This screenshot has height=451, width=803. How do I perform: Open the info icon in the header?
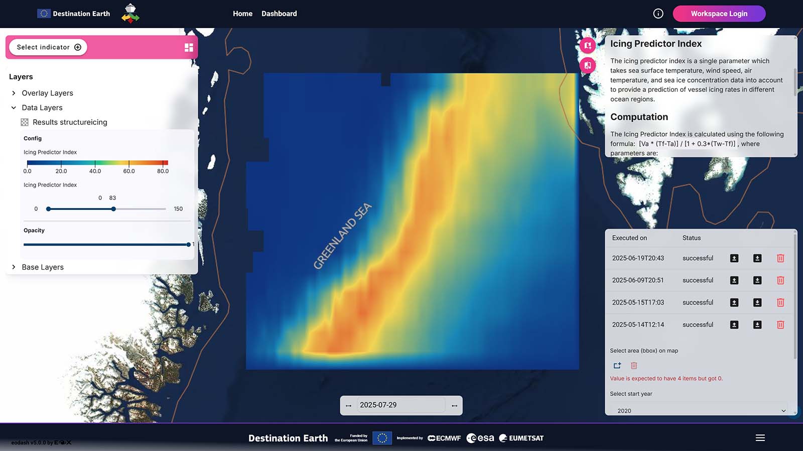pos(658,14)
